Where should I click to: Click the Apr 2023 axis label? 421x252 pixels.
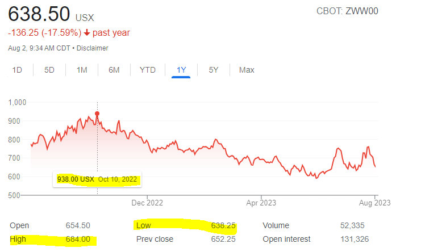tap(261, 203)
